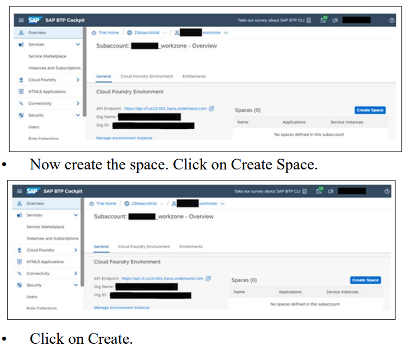Viewport: 417px width, 359px height.
Task: Open HTML5 Applications label in second screenshot
Action: click(45, 262)
